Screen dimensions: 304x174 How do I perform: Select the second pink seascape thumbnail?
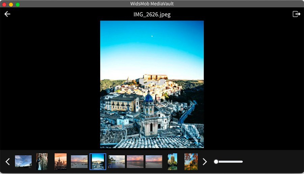click(154, 161)
